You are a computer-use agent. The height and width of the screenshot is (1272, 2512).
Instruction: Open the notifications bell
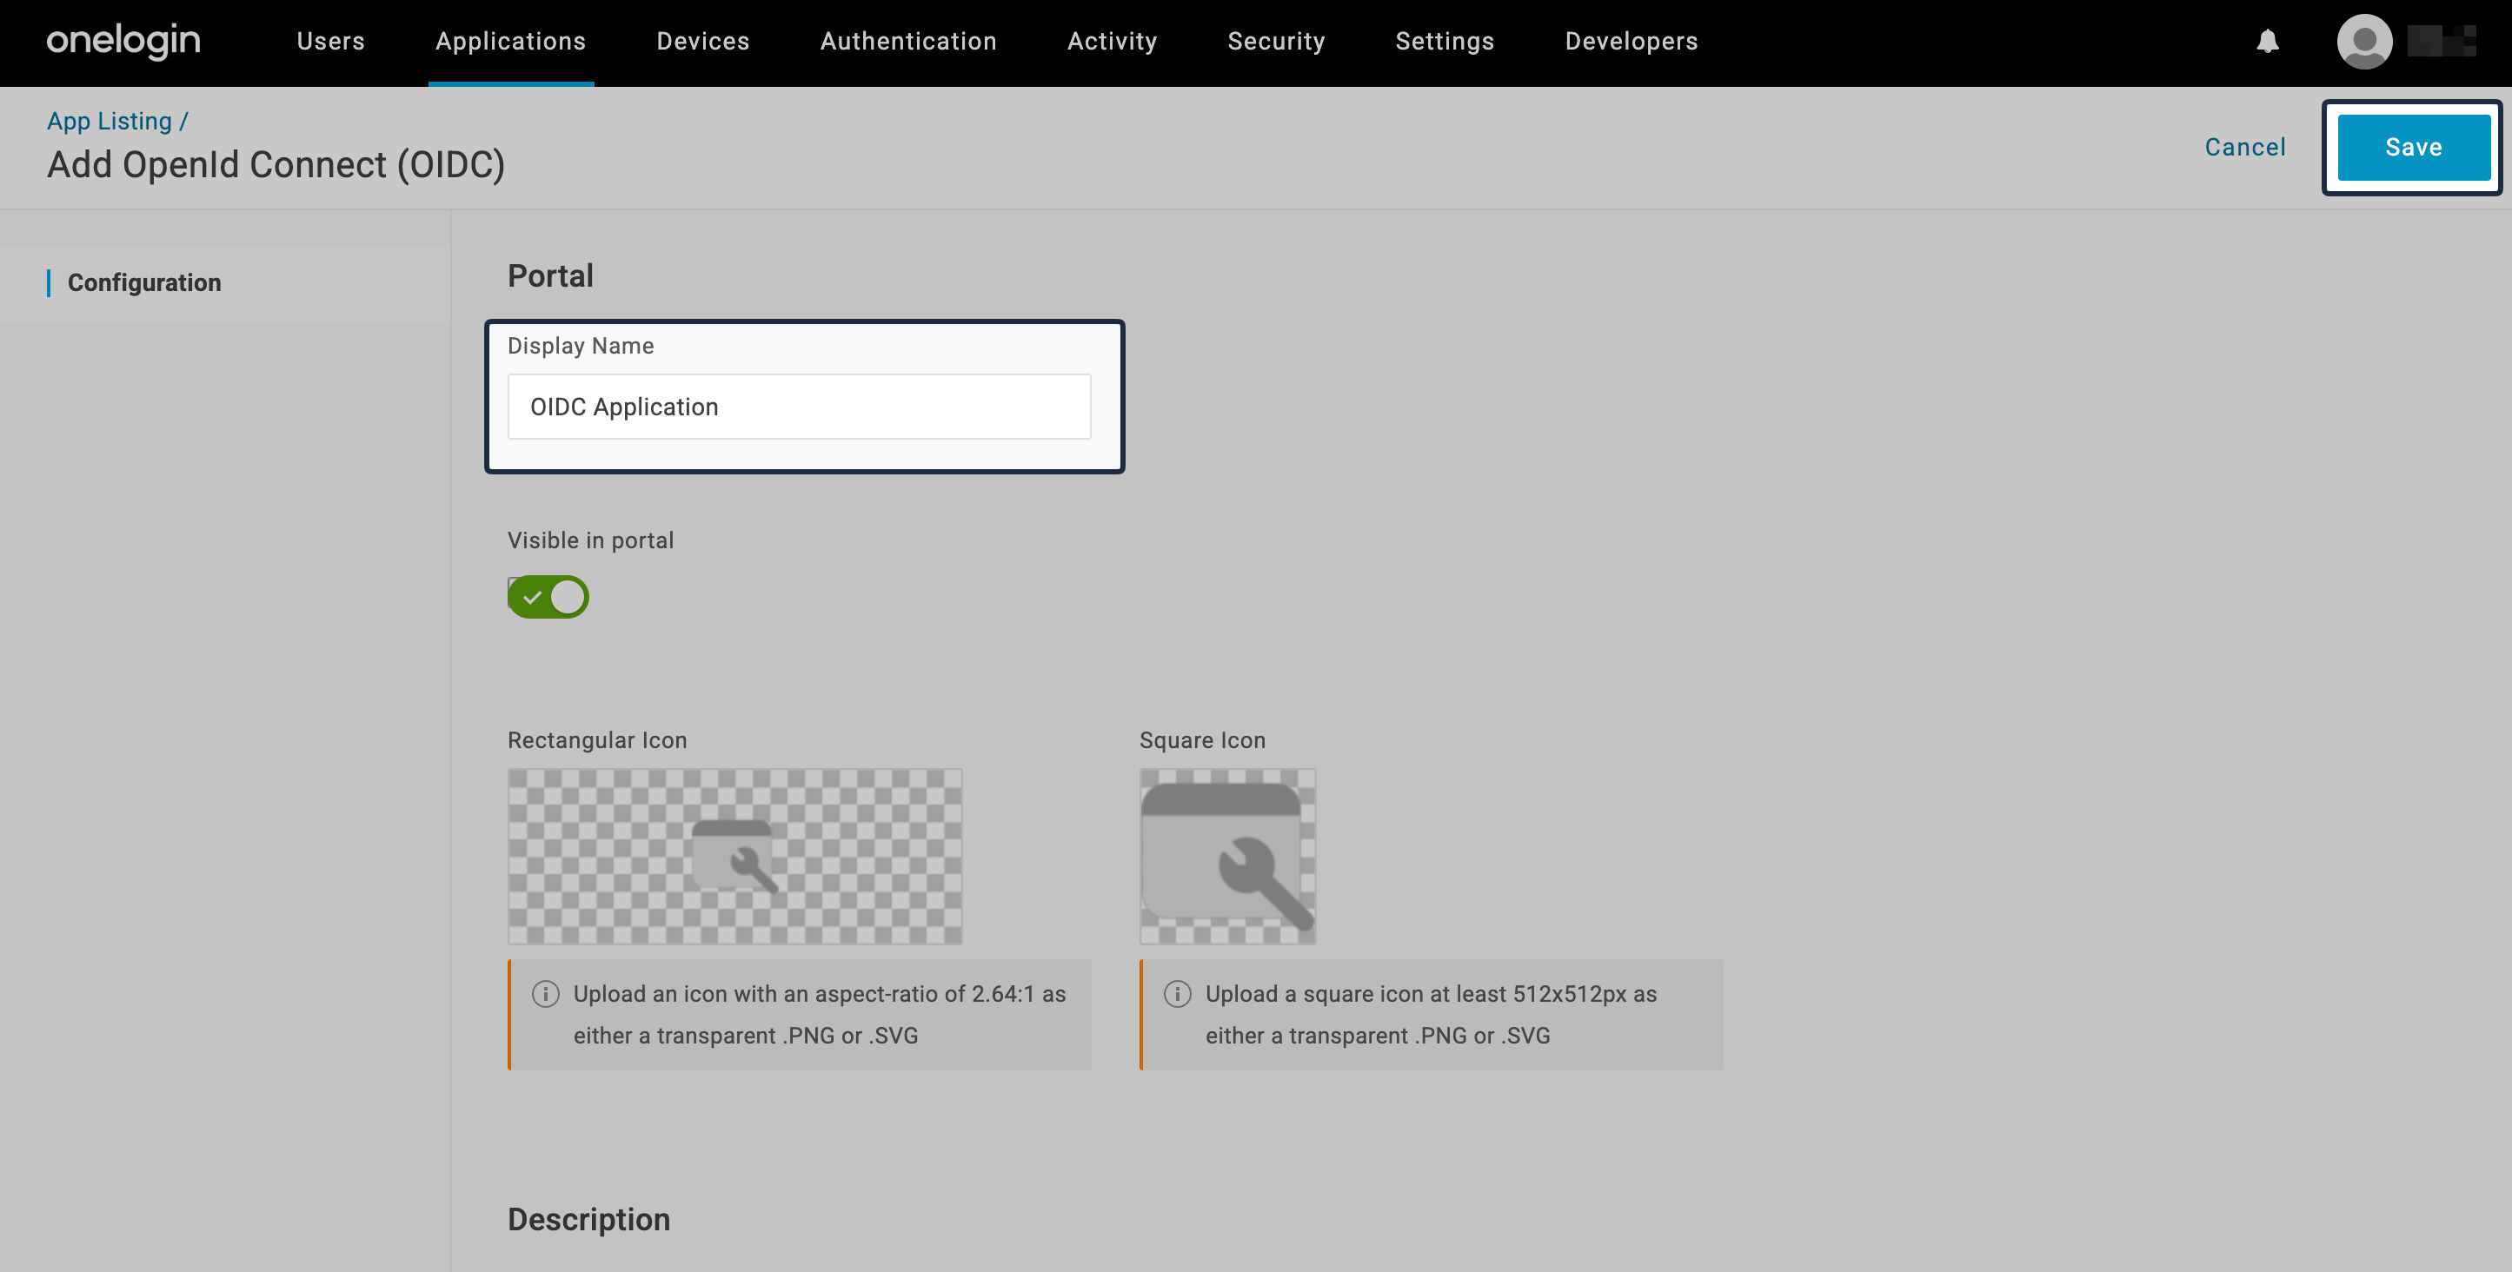(x=2267, y=41)
